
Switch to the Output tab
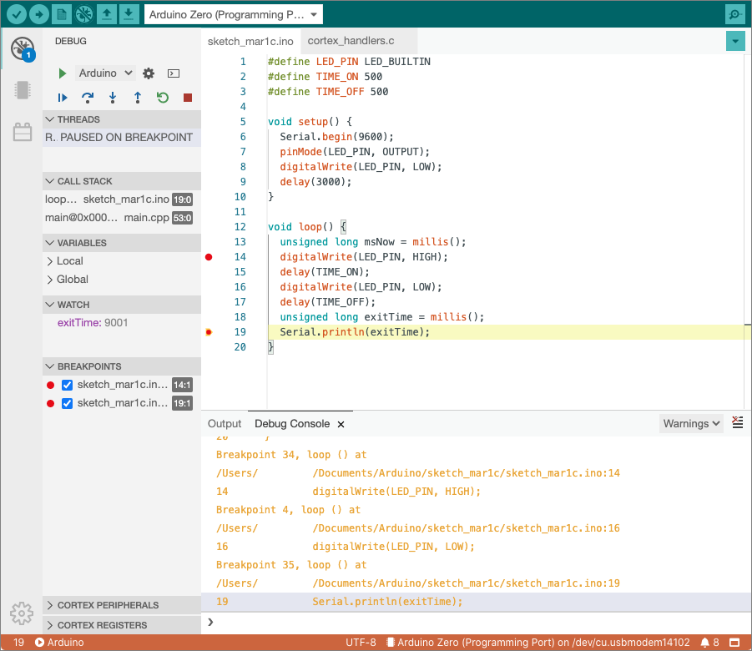(224, 423)
